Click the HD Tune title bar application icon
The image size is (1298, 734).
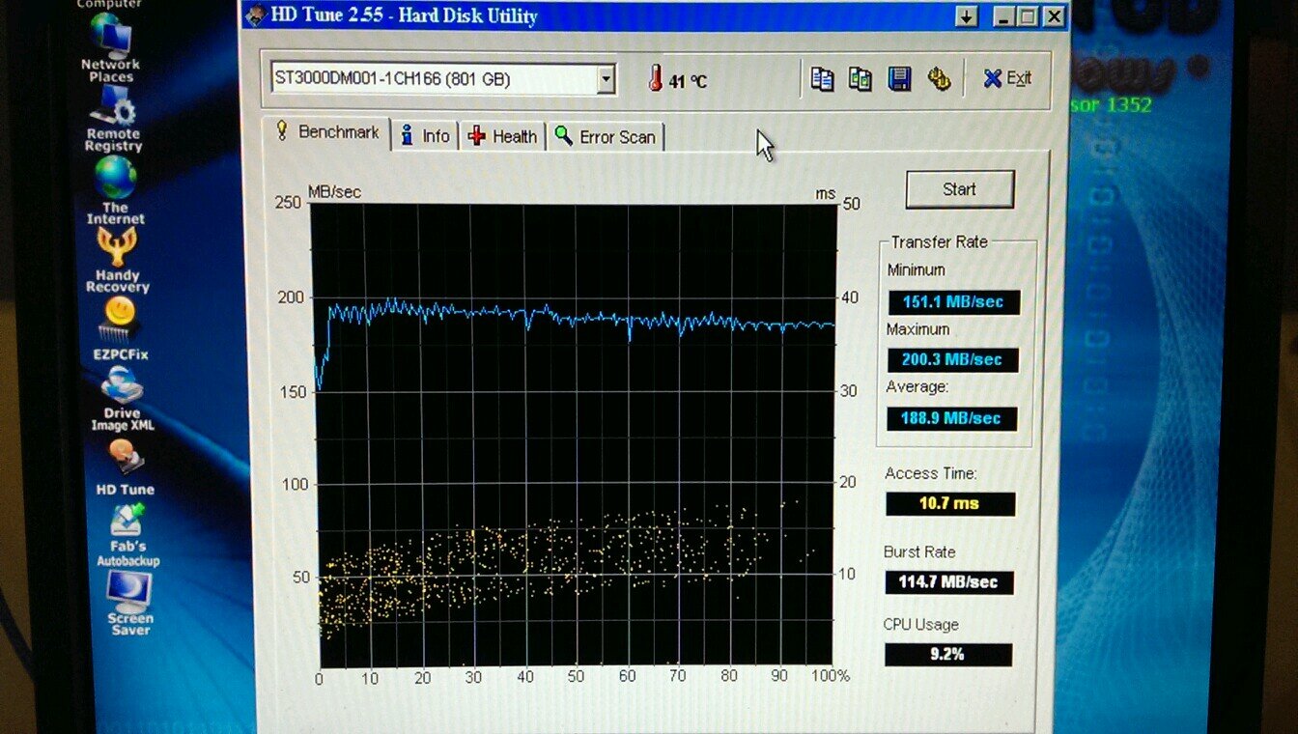coord(255,14)
